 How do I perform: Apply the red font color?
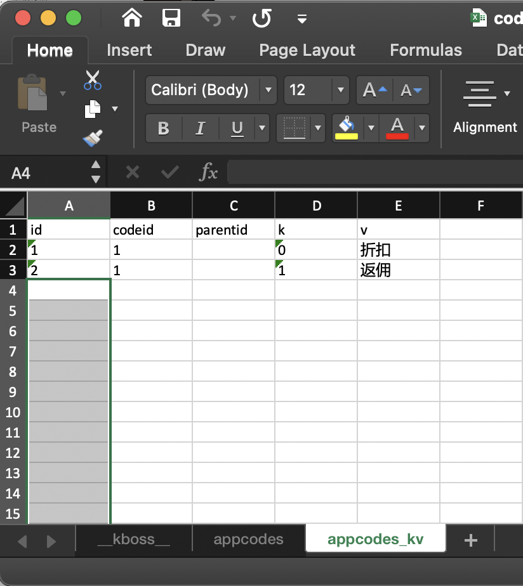click(397, 129)
